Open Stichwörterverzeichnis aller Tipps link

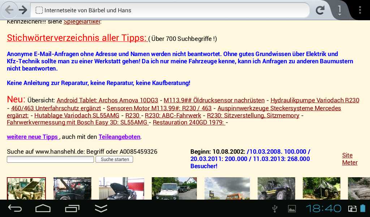click(77, 38)
